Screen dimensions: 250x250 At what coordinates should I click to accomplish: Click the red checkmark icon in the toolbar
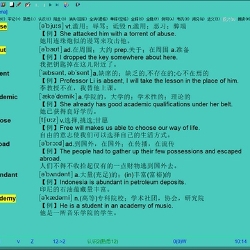pyautogui.click(x=28, y=4)
